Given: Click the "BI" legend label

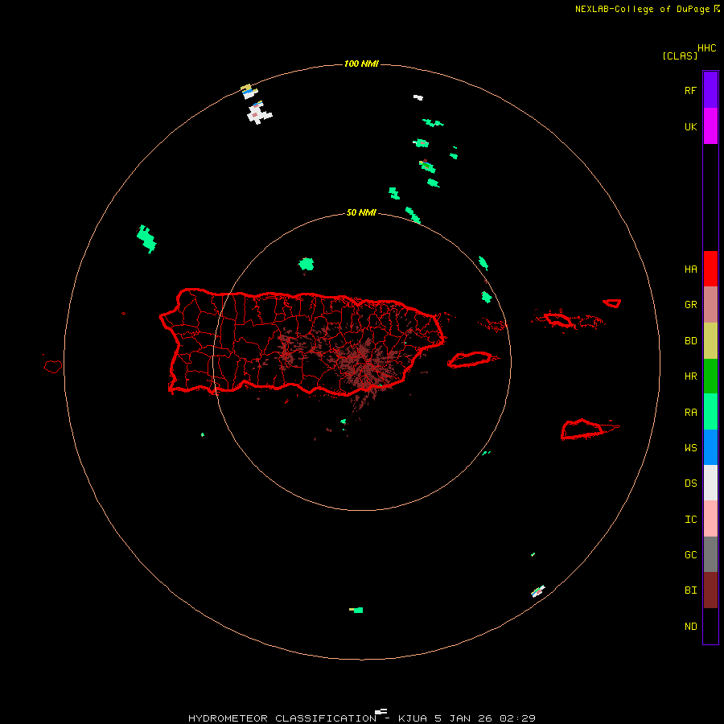Looking at the screenshot, I should (x=690, y=590).
